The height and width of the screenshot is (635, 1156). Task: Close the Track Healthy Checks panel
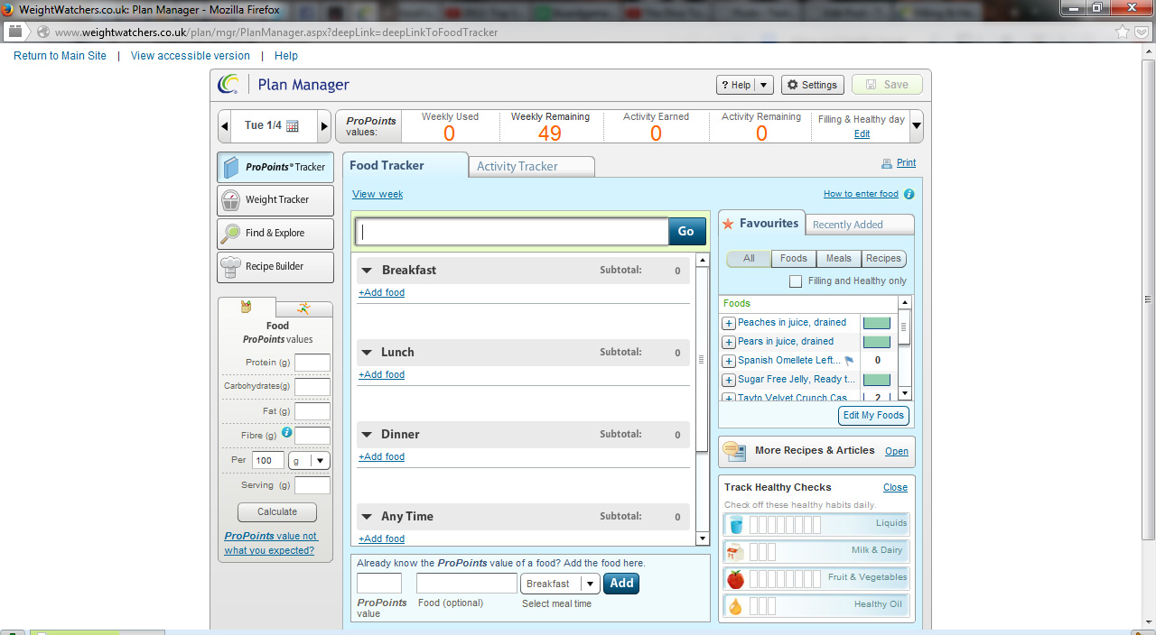[896, 488]
